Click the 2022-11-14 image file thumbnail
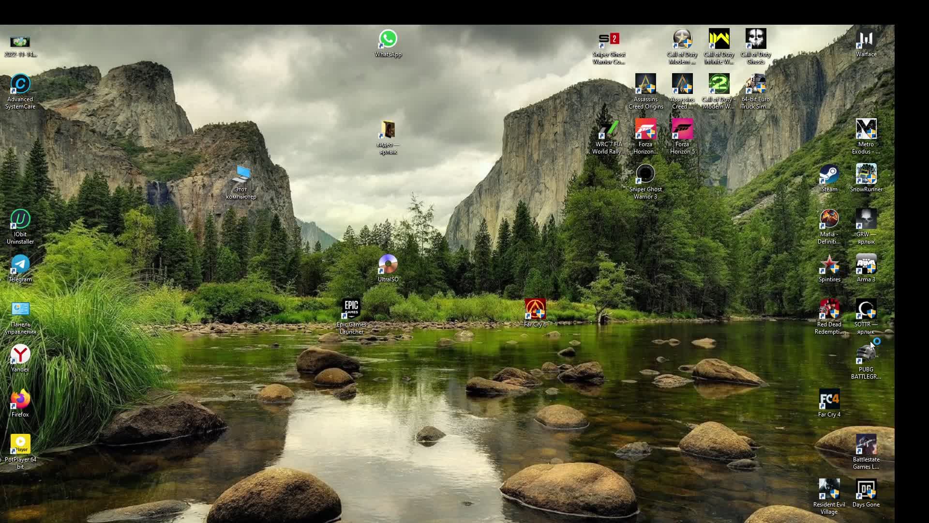 point(20,42)
